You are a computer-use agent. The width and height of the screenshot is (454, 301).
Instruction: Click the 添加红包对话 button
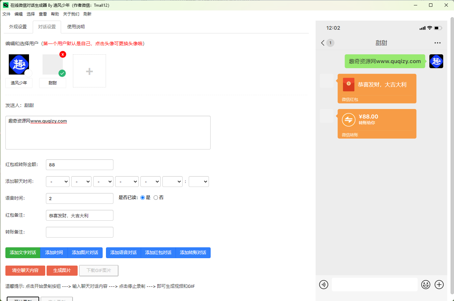coord(158,253)
